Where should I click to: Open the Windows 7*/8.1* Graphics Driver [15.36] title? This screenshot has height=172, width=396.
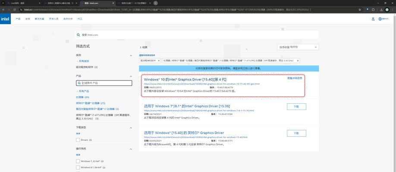pyautogui.click(x=187, y=106)
